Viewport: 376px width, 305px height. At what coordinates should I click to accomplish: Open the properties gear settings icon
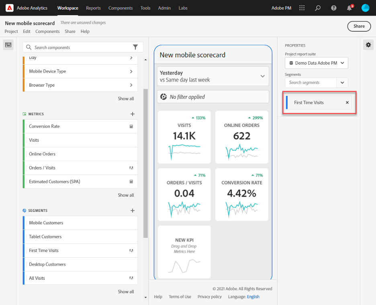tap(368, 45)
